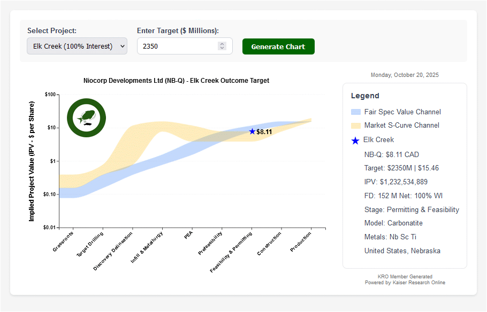Click the Target: $2350M | $15.46 line
The width and height of the screenshot is (487, 312).
[x=401, y=168]
